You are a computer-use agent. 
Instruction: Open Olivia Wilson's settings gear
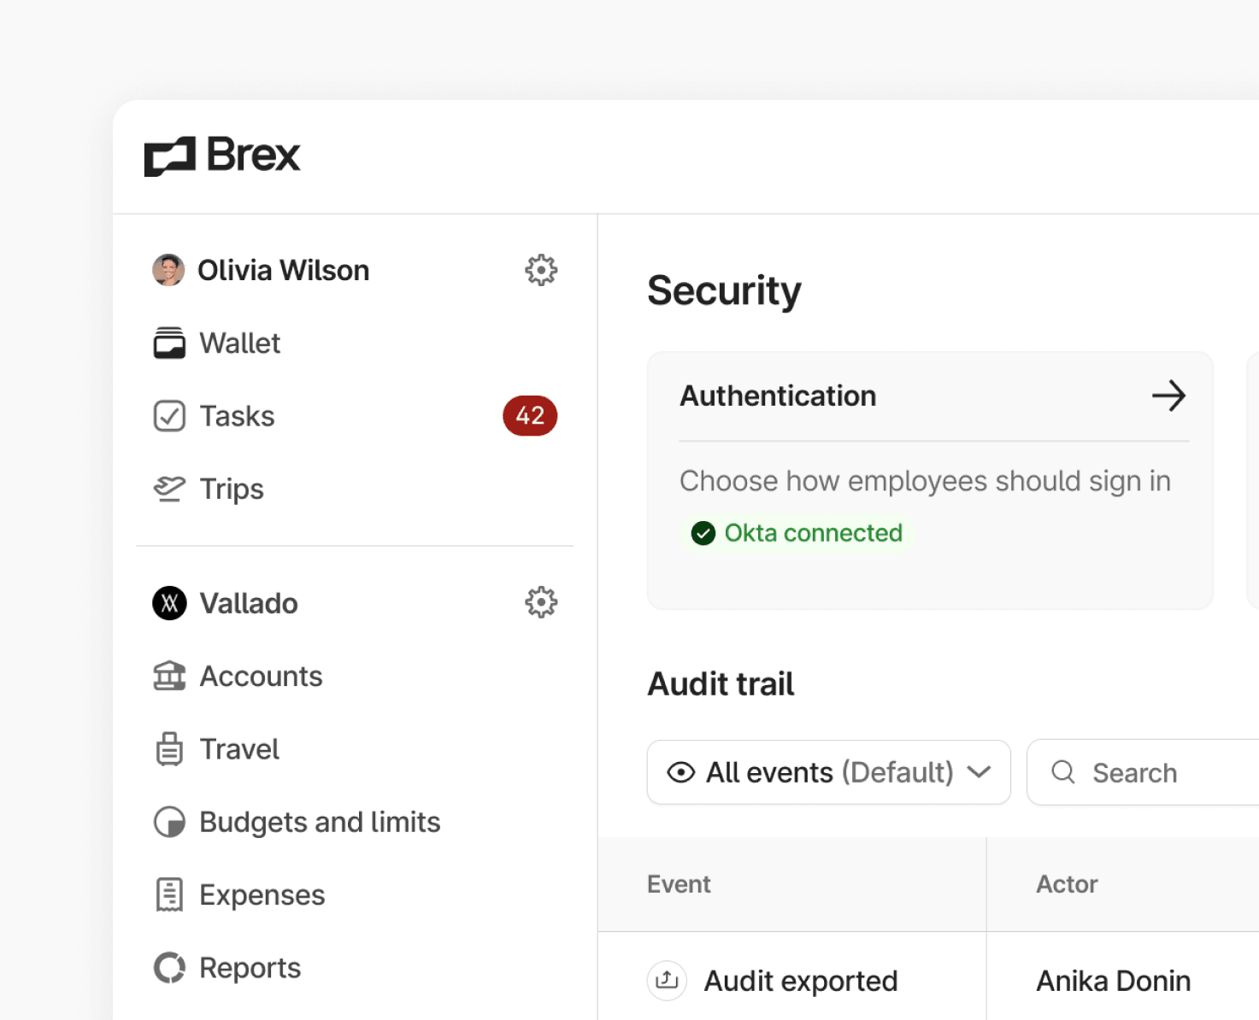tap(540, 270)
